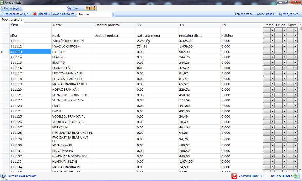Open Mjera dropdown for FAR L row
The width and height of the screenshot is (302, 181).
[x=295, y=106]
